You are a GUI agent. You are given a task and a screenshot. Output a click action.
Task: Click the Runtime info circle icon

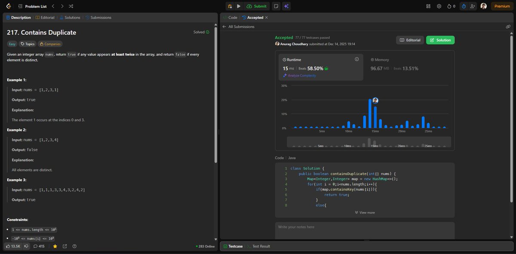pyautogui.click(x=356, y=59)
